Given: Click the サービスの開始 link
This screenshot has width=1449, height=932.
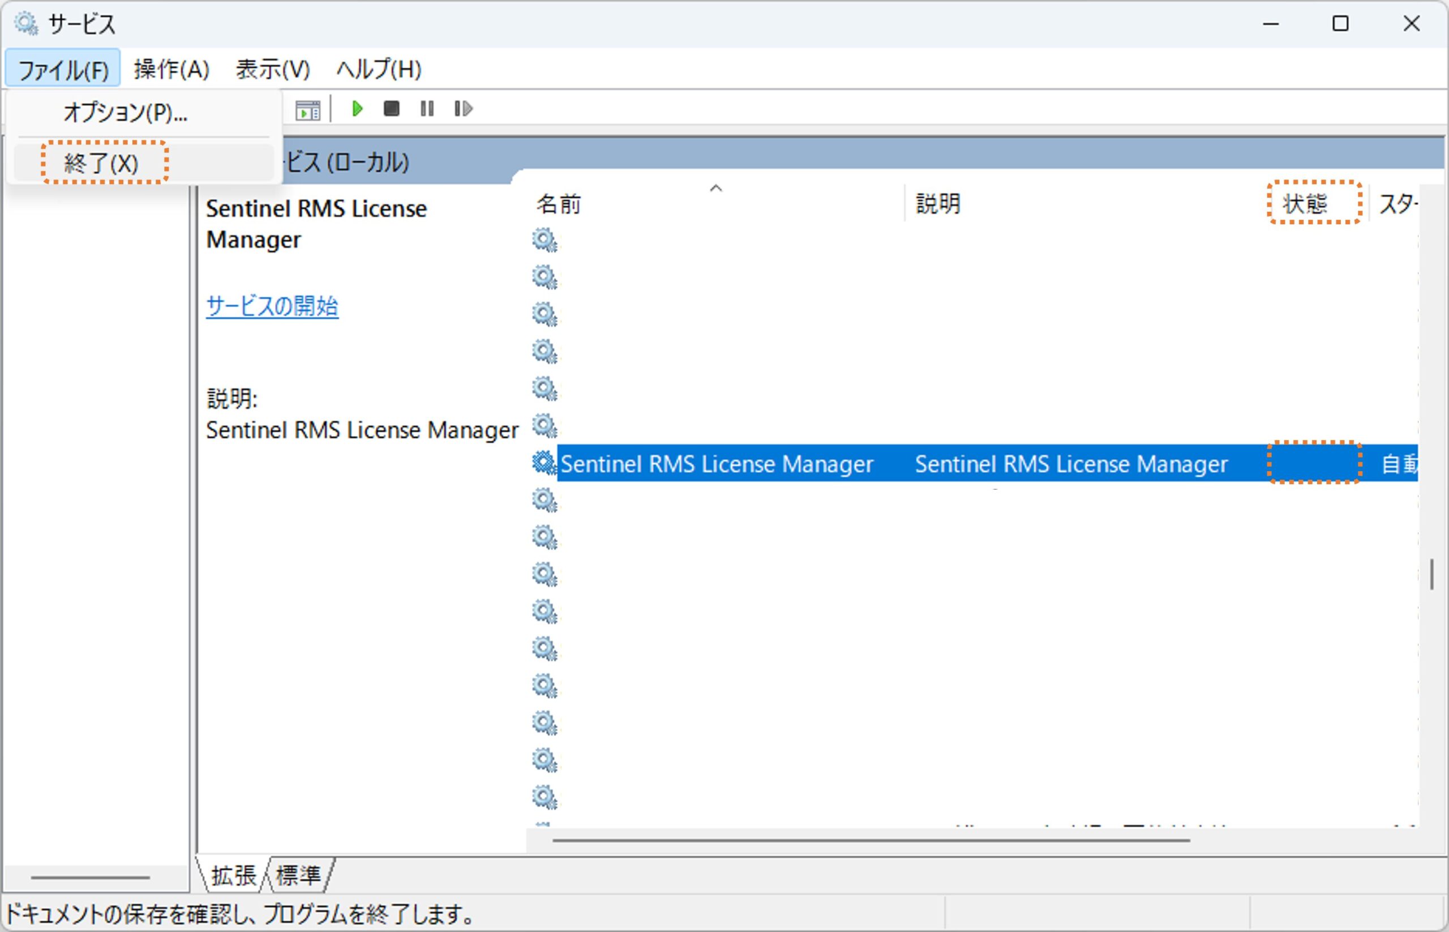Looking at the screenshot, I should (272, 306).
